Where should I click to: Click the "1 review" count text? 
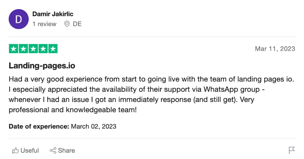tap(44, 24)
